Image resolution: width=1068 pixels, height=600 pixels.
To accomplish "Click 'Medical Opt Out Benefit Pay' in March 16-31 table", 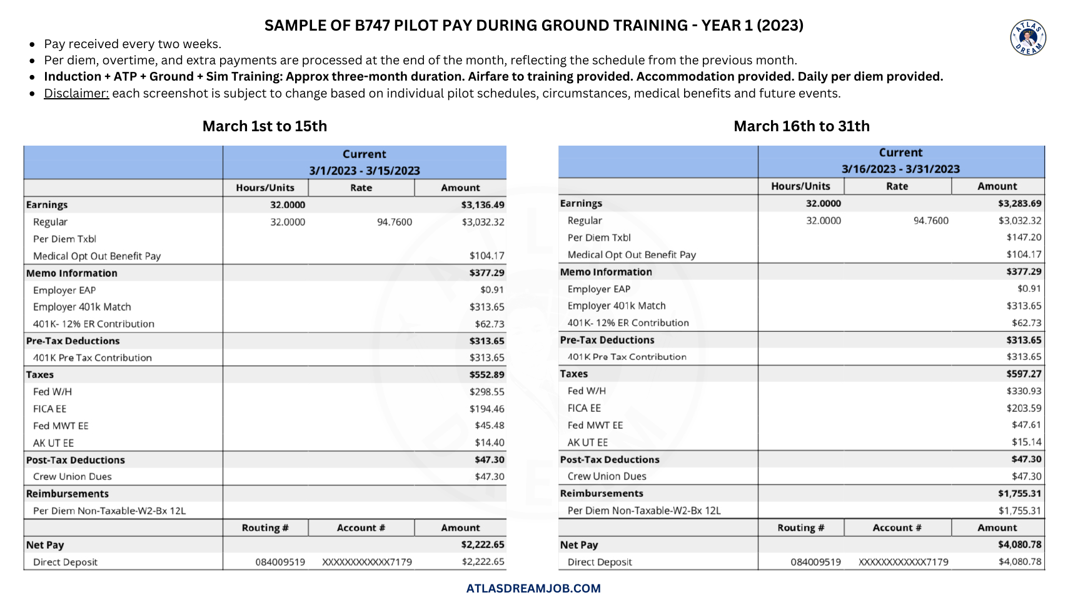I will [x=632, y=255].
